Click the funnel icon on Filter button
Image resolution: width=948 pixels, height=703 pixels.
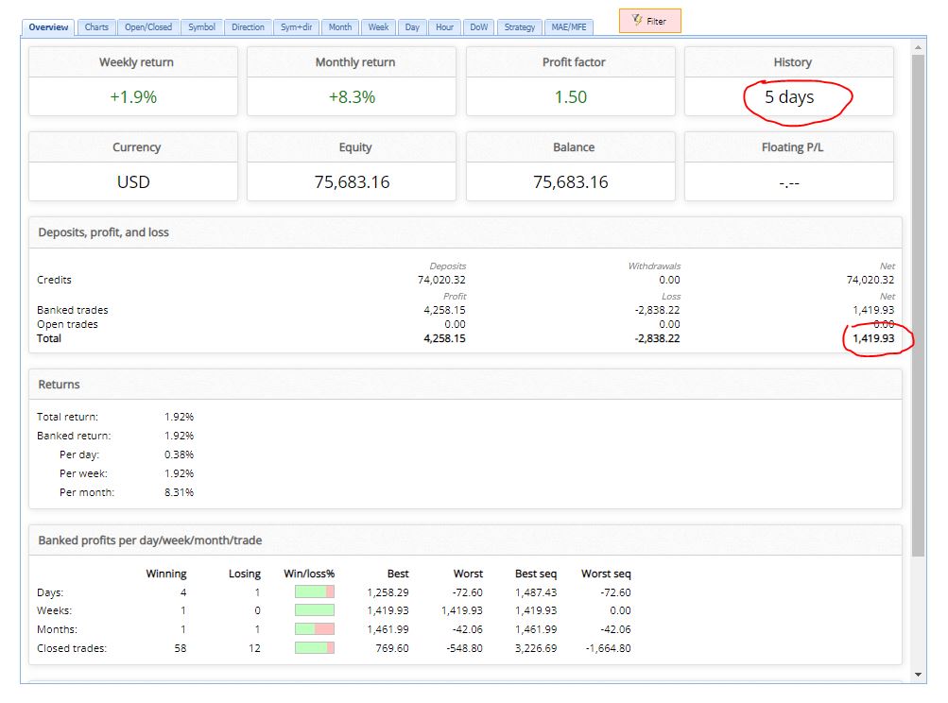[x=637, y=20]
